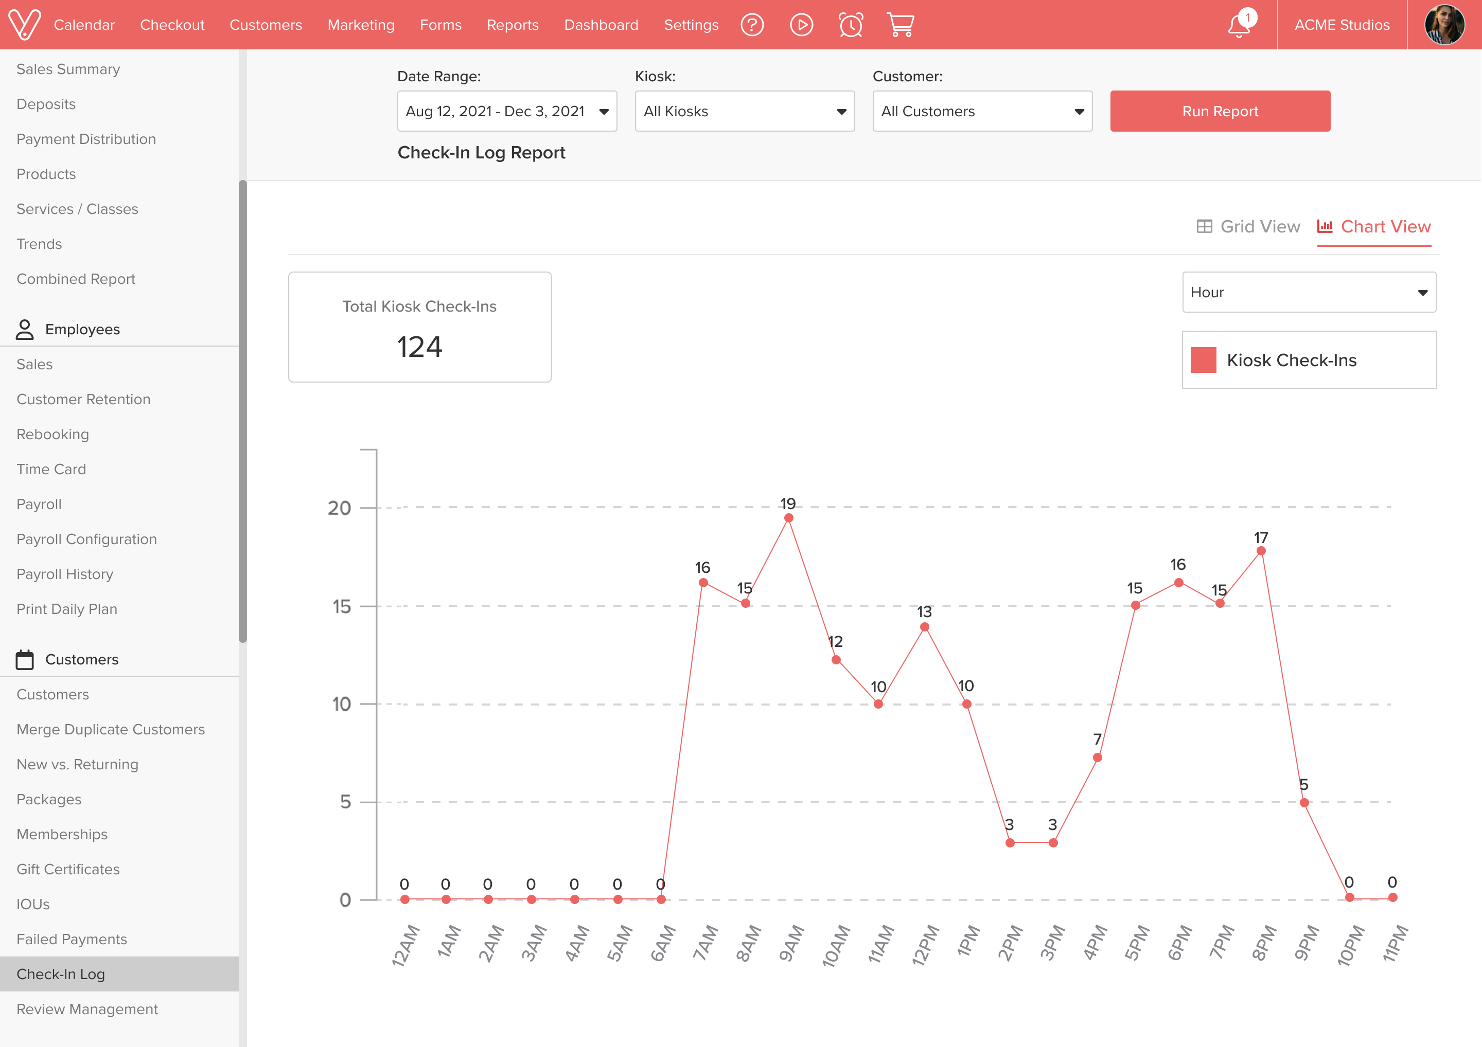Open the Date Range dropdown
This screenshot has height=1047, width=1482.
(507, 111)
